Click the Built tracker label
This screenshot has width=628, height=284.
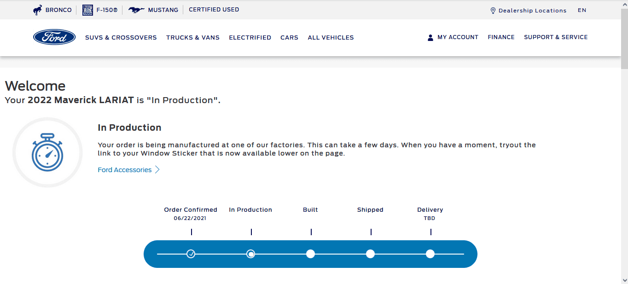tap(310, 210)
